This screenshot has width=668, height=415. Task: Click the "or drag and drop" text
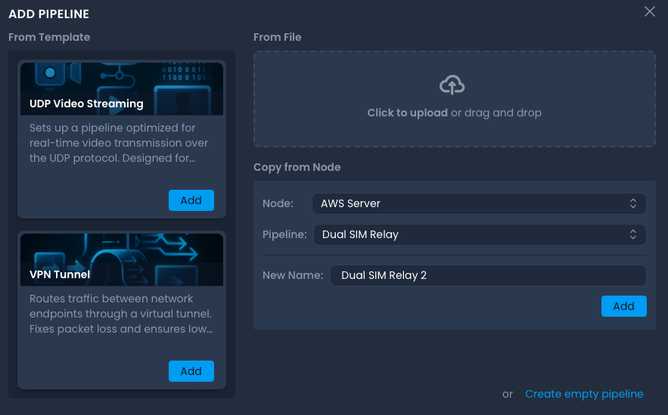496,113
